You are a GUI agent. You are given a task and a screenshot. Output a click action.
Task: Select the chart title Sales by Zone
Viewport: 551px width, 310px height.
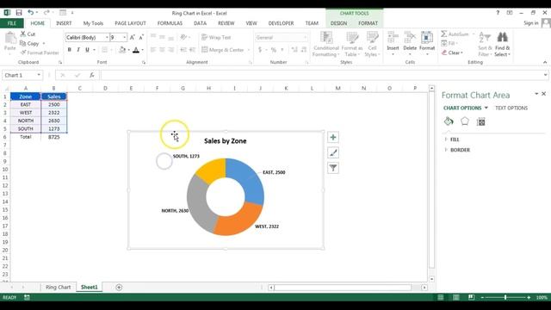(226, 141)
